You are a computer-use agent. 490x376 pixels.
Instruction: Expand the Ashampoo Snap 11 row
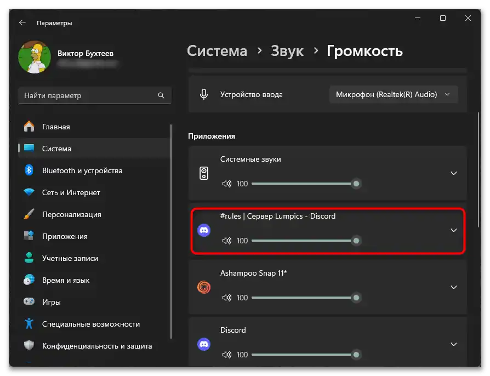point(454,287)
